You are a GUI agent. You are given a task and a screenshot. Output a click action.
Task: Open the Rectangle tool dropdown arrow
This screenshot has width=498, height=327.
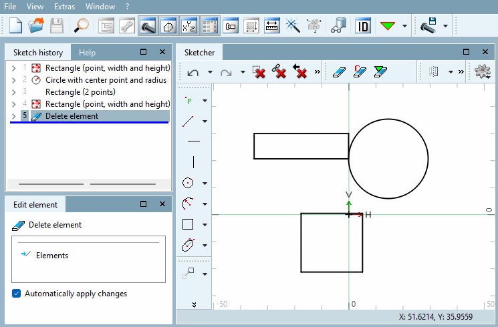pos(205,224)
